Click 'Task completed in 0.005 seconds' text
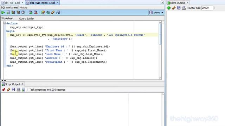Screen dimensions: 225x126 point(47,90)
